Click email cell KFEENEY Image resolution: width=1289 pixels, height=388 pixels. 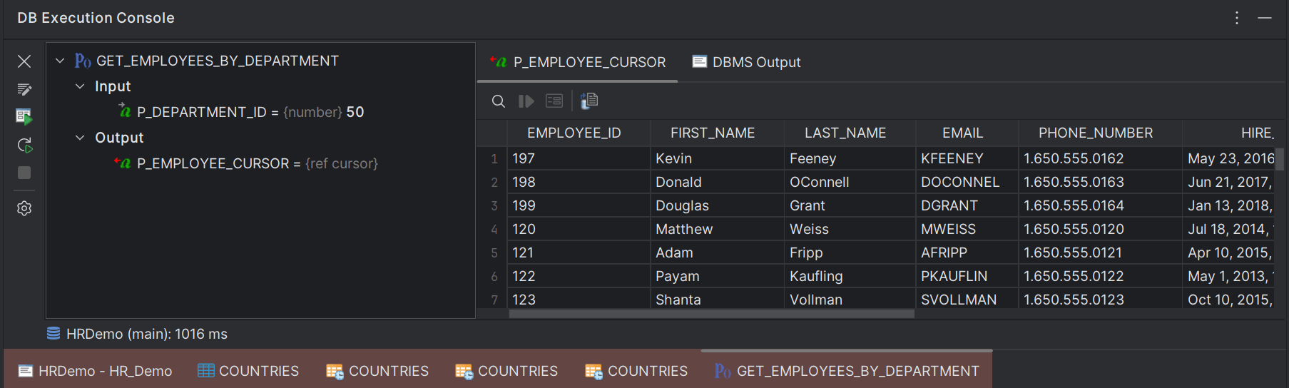967,158
